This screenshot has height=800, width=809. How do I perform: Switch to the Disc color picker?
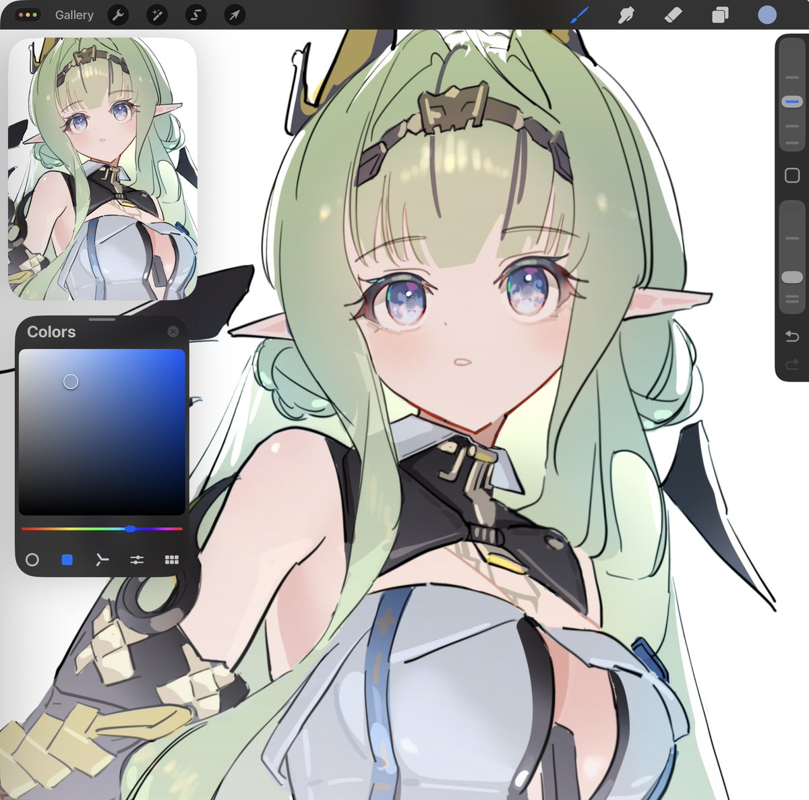pos(32,559)
